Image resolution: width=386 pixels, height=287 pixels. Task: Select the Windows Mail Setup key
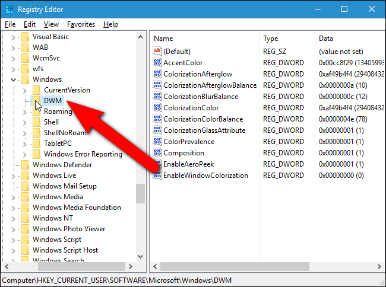65,186
